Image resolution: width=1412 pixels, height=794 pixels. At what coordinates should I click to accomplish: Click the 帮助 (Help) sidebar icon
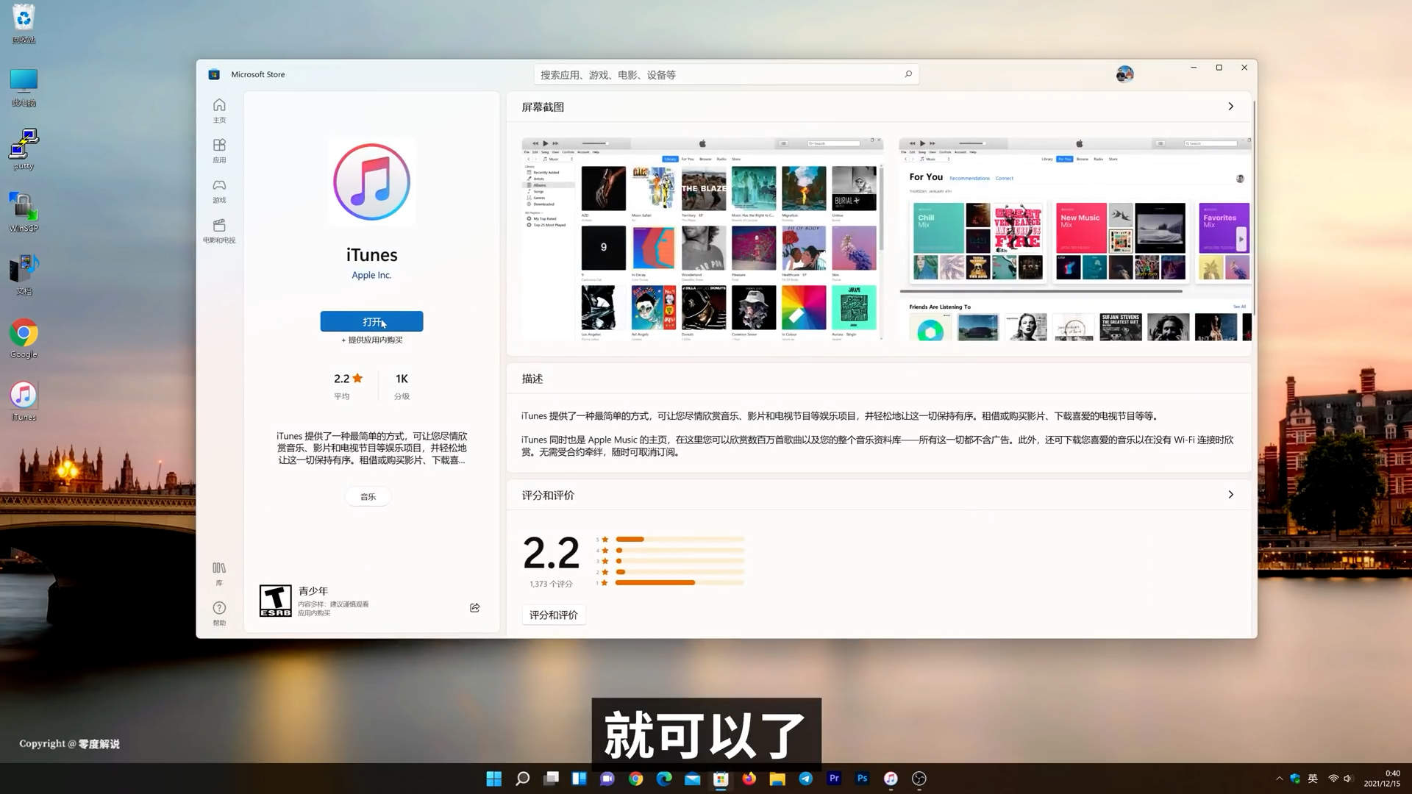pyautogui.click(x=218, y=613)
